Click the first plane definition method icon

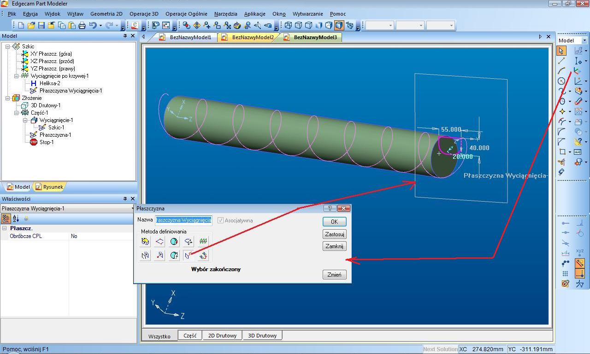(x=145, y=241)
